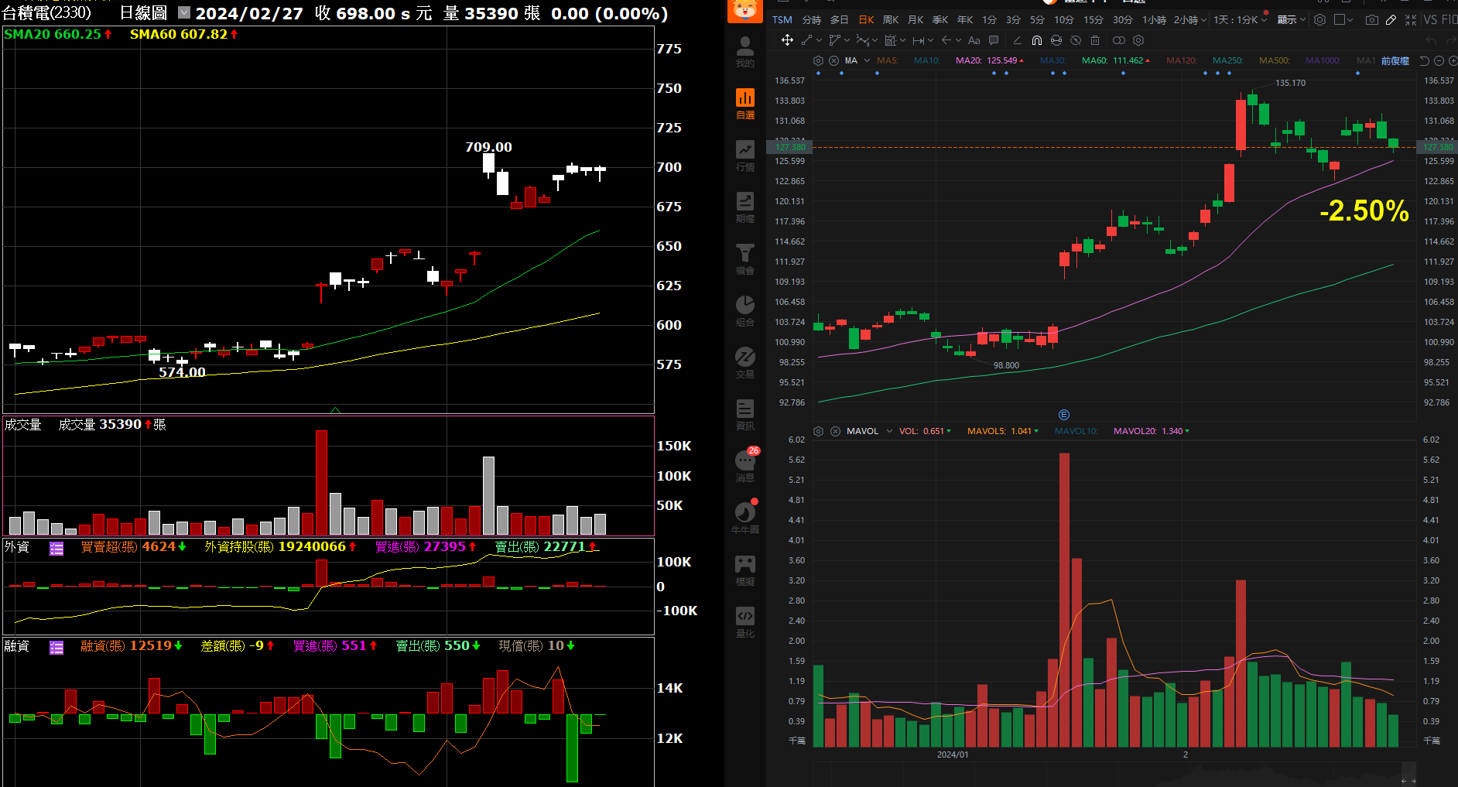
Task: Expand the measure range tool dropdown
Action: (931, 40)
